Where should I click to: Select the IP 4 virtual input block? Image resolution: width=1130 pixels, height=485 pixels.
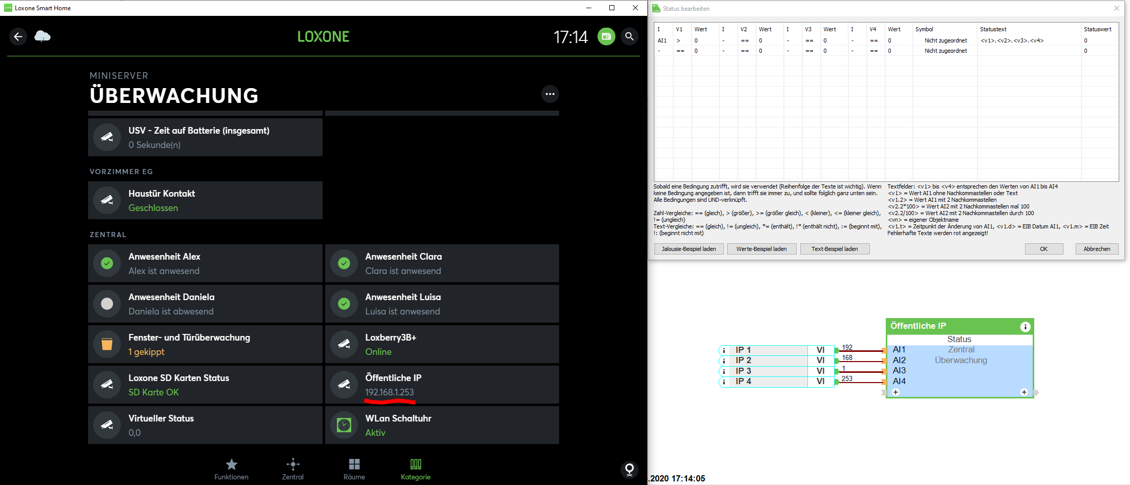777,382
